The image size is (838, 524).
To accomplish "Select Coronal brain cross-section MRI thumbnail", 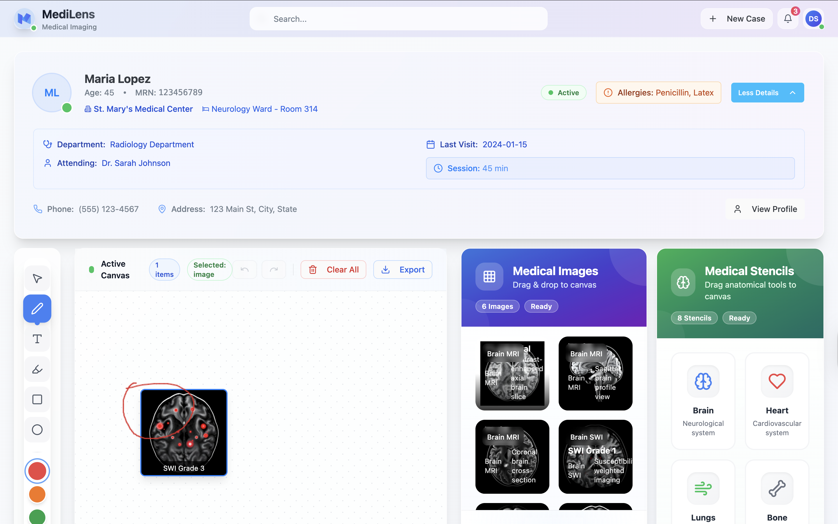I will click(512, 457).
